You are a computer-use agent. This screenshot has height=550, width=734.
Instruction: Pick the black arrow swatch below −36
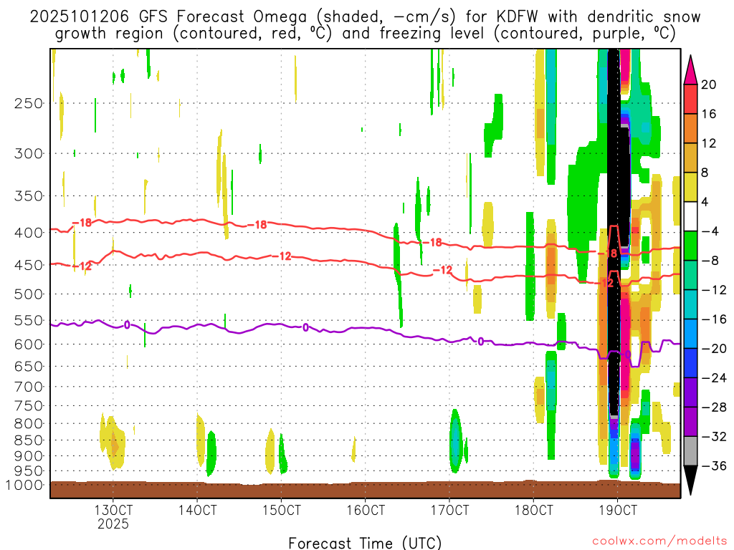(x=690, y=478)
